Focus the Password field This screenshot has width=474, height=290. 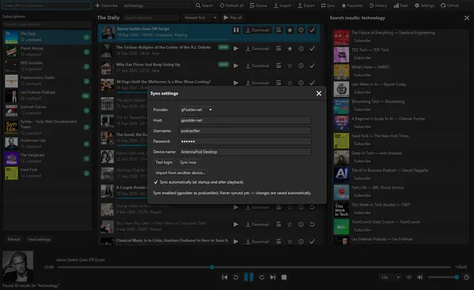(x=245, y=141)
